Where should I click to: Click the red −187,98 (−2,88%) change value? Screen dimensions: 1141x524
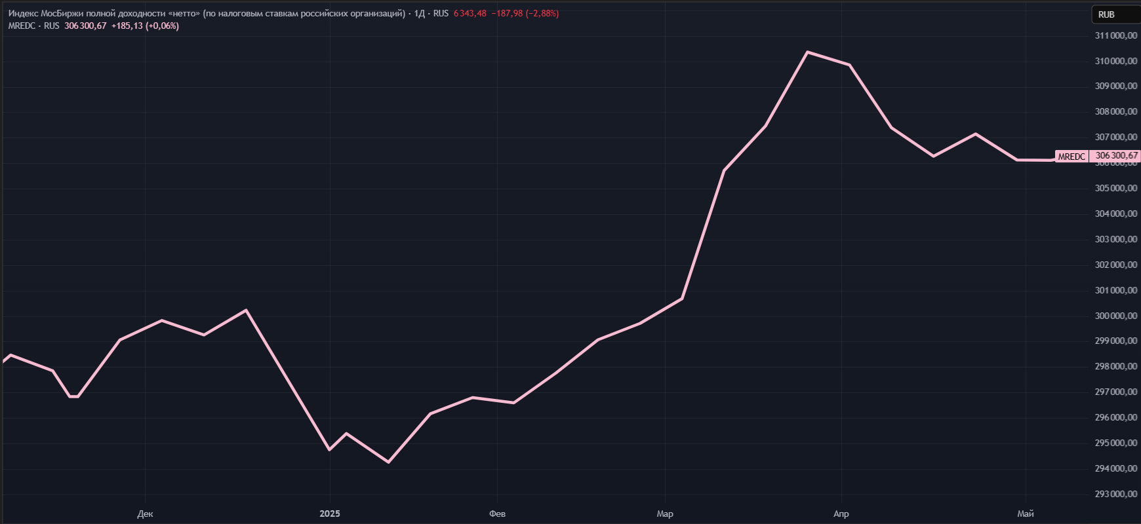[x=525, y=13]
